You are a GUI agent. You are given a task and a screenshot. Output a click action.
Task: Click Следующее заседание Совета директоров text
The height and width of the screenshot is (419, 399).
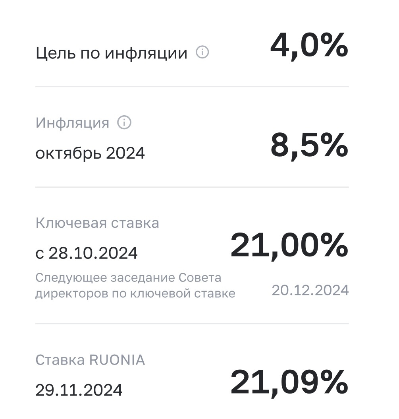(x=135, y=285)
